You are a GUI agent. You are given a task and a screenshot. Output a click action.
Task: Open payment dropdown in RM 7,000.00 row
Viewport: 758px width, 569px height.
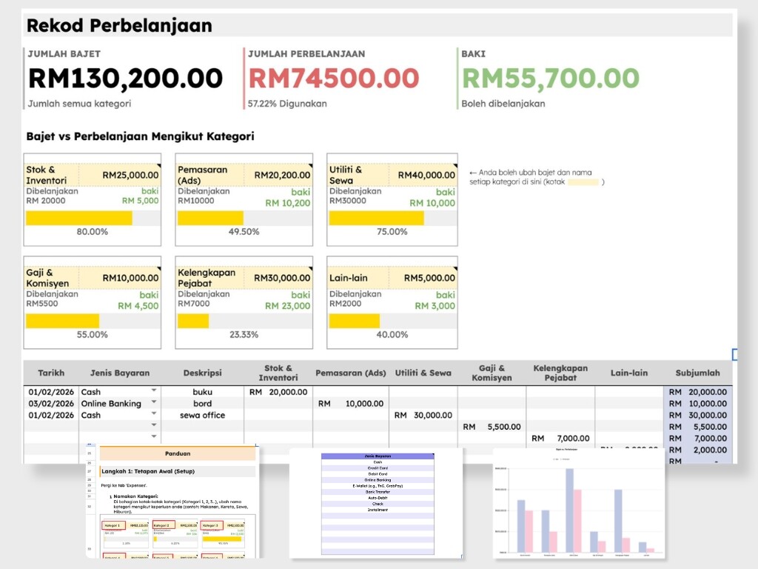[154, 436]
